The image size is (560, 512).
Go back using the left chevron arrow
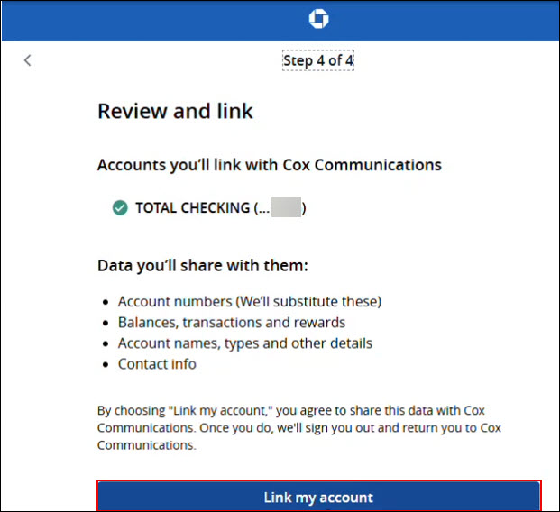(x=27, y=60)
